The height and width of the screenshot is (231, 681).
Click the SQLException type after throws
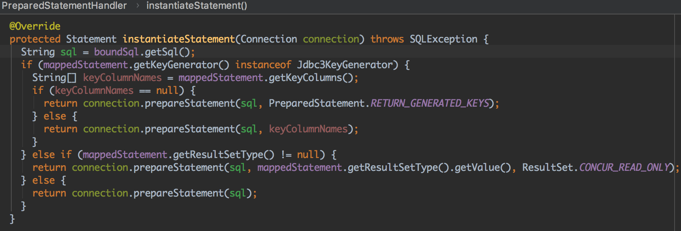(444, 39)
